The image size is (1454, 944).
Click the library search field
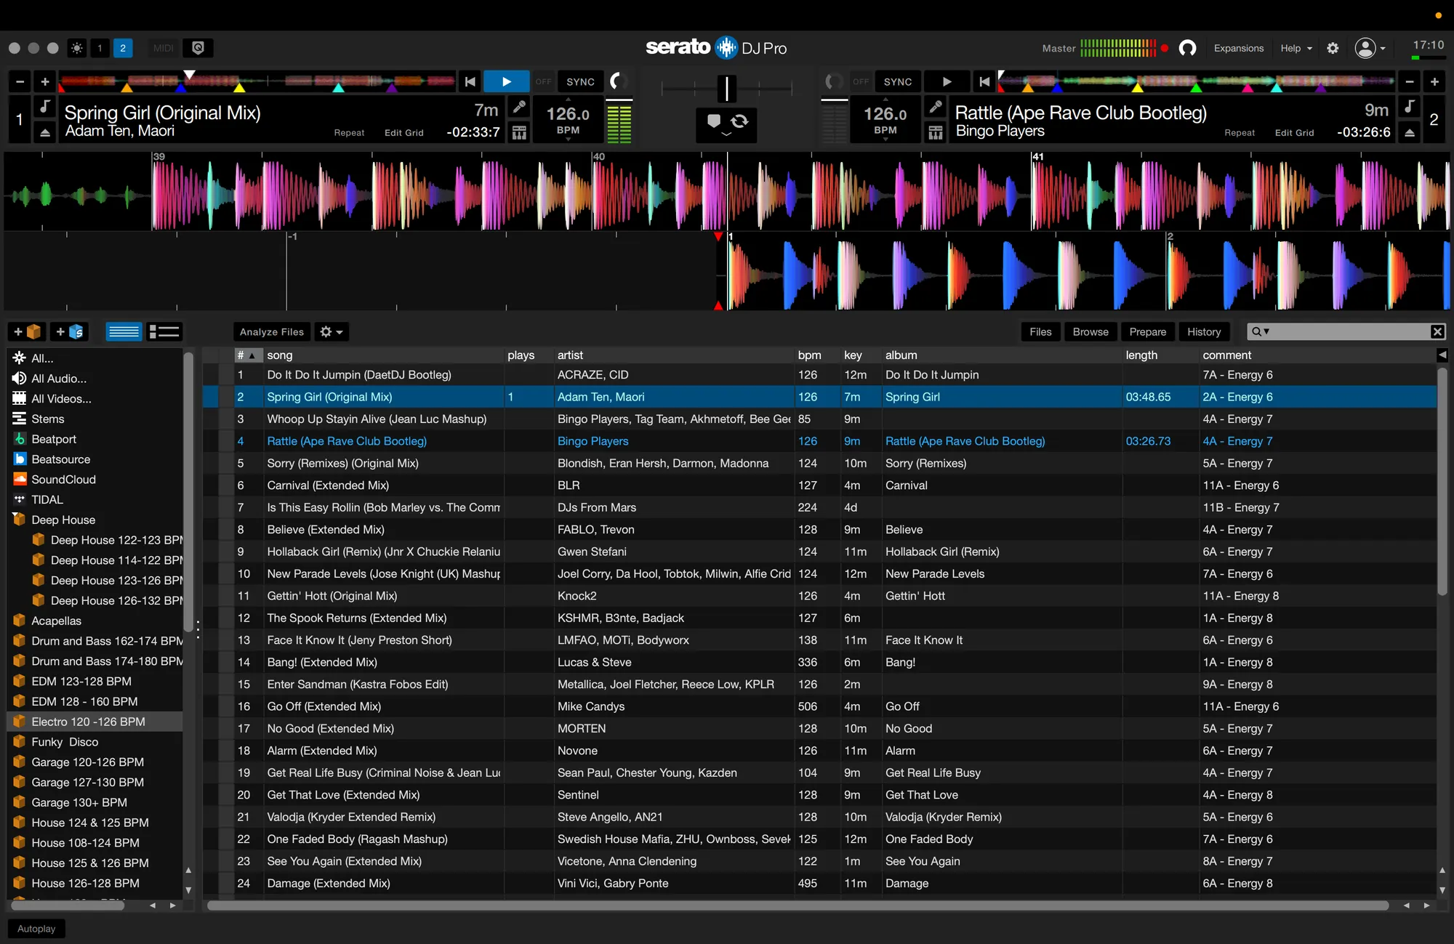[x=1349, y=332]
